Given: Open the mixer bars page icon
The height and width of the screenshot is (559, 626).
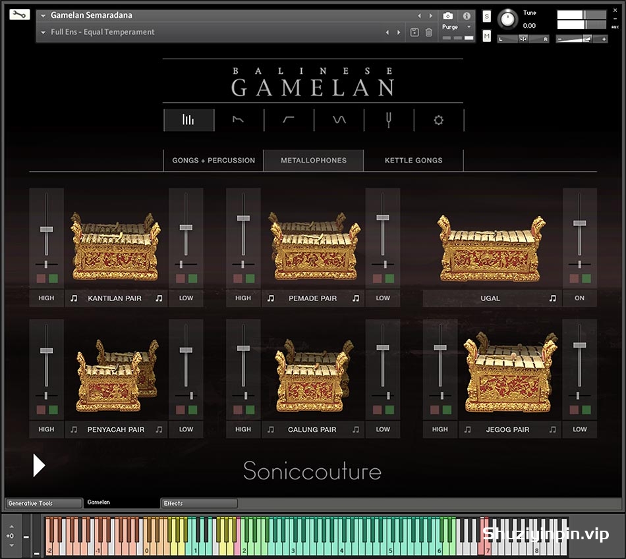Looking at the screenshot, I should 188,120.
